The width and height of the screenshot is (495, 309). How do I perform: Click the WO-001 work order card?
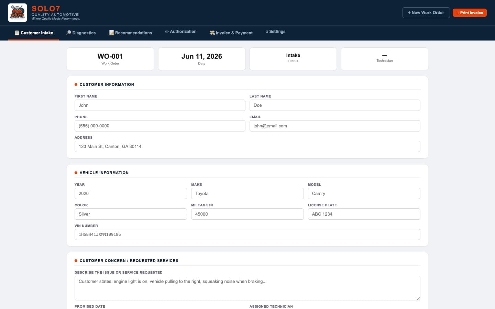point(110,59)
